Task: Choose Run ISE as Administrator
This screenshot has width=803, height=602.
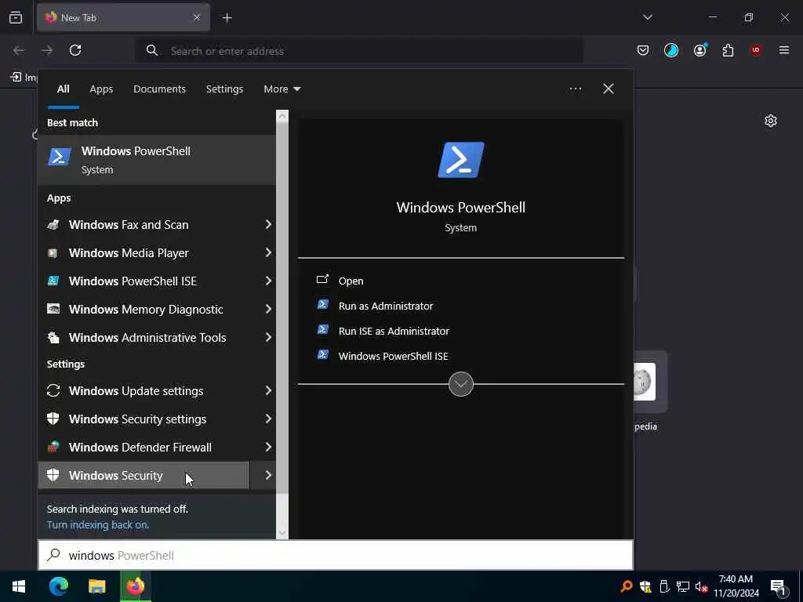Action: click(394, 332)
